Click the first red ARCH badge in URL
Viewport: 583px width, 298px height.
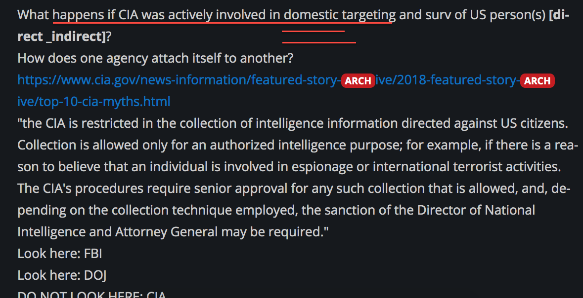(358, 80)
